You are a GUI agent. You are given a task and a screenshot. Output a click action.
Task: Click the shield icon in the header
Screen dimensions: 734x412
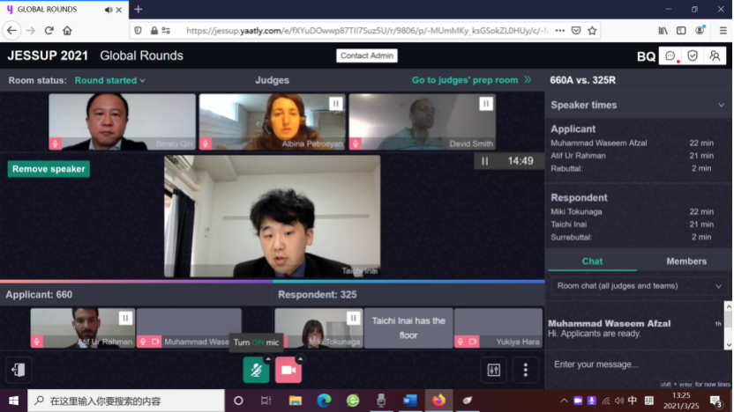(693, 55)
